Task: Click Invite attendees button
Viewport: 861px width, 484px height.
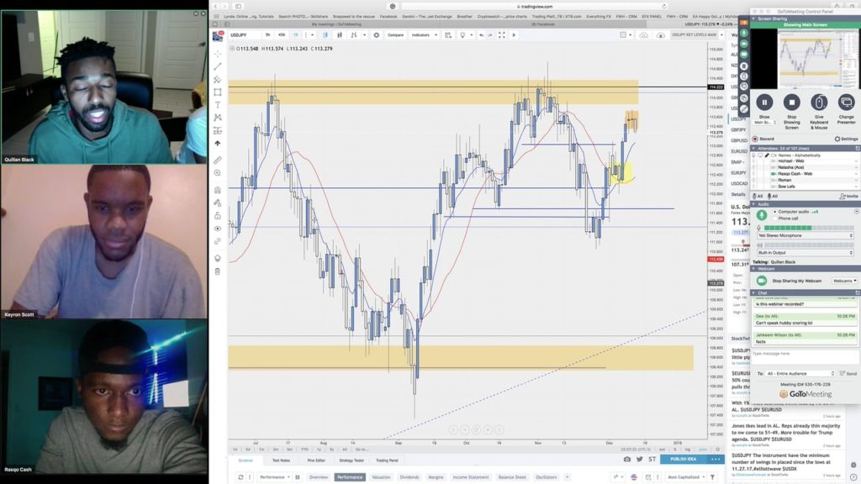Action: point(849,196)
